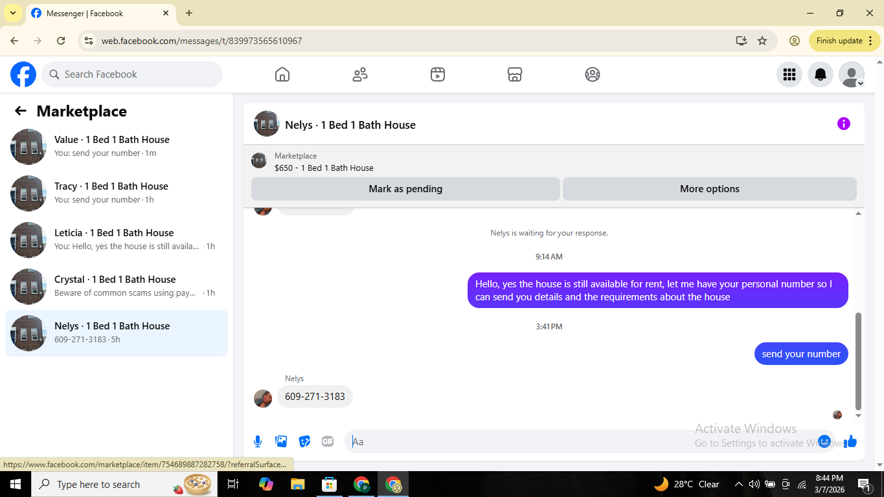The image size is (884, 497).
Task: Open the emoji picker in message box
Action: tap(824, 441)
